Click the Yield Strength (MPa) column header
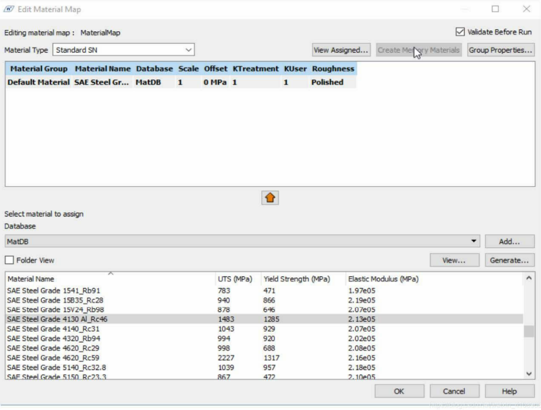This screenshot has width=541, height=410. point(296,279)
